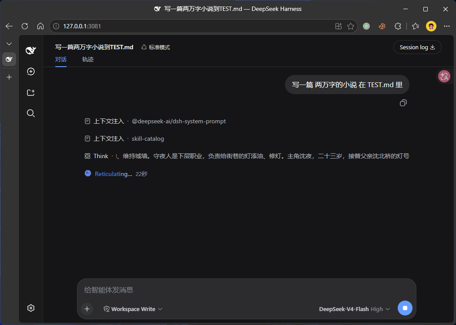Screen dimensions: 456x325
Task: Open browser extensions puzzle icon
Action: coord(398,26)
